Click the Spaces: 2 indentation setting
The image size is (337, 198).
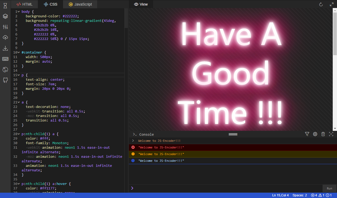pyautogui.click(x=300, y=195)
